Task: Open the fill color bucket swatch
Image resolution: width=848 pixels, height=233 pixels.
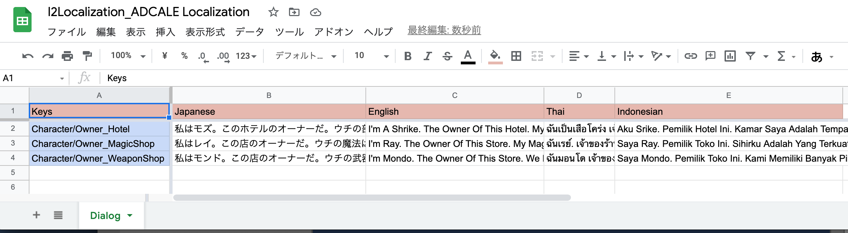Action: coord(495,56)
